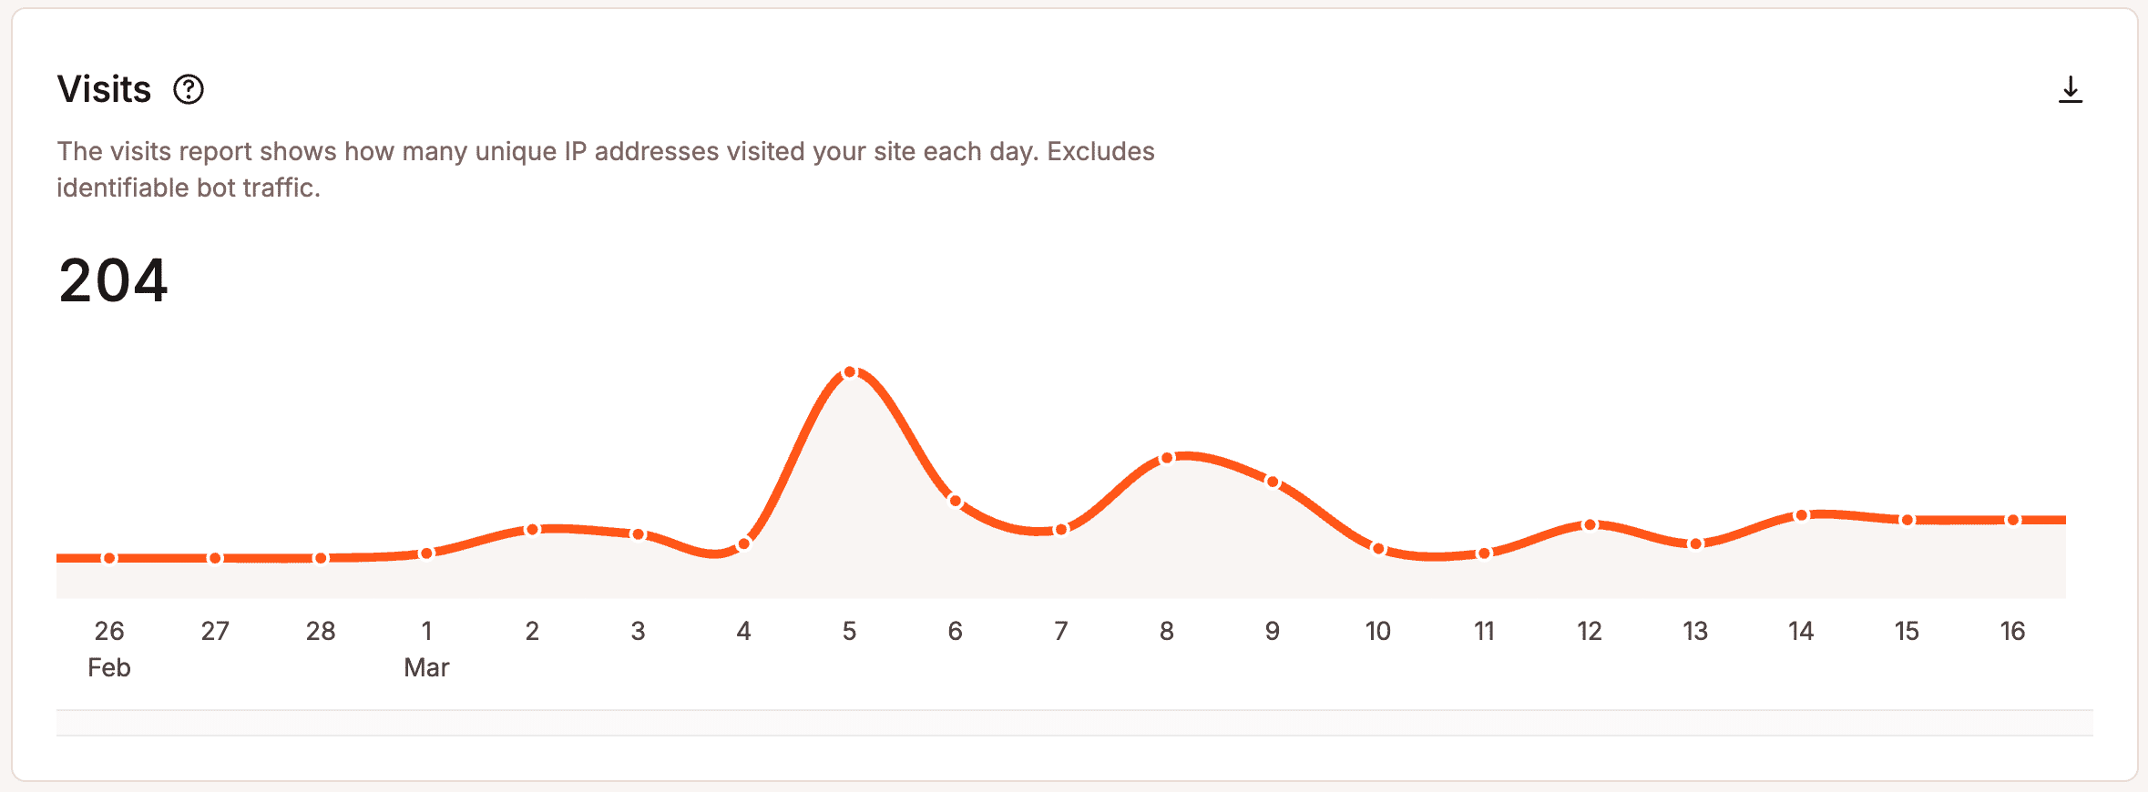Image resolution: width=2148 pixels, height=792 pixels.
Task: Click the data point above the 4 label
Action: click(744, 542)
